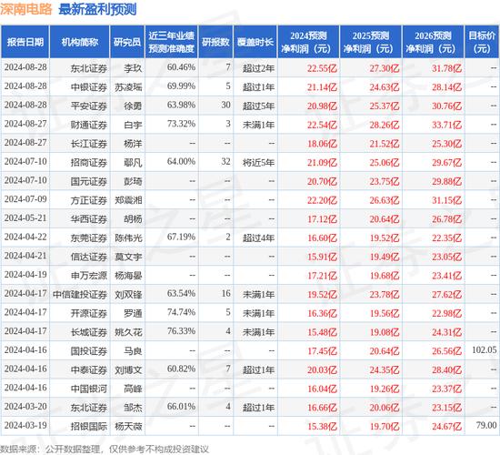Click 东北证券 in the 2024-08-28 row
The image size is (500, 455).
(x=89, y=68)
